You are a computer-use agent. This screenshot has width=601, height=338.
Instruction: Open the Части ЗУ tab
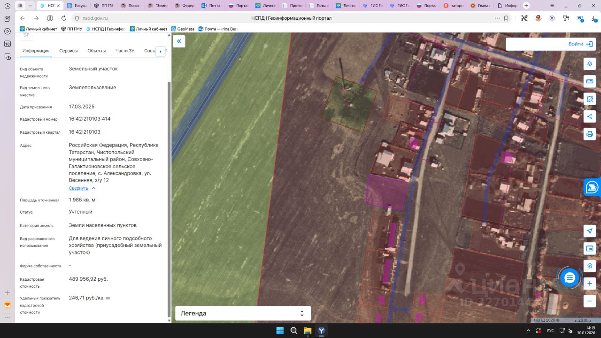tap(125, 51)
